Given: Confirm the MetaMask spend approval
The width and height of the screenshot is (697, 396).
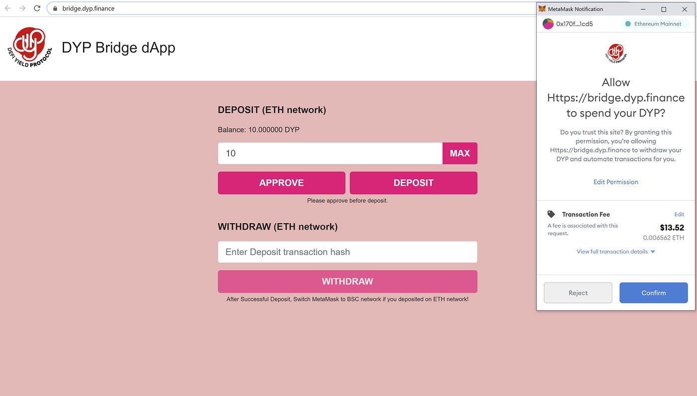Looking at the screenshot, I should 654,293.
